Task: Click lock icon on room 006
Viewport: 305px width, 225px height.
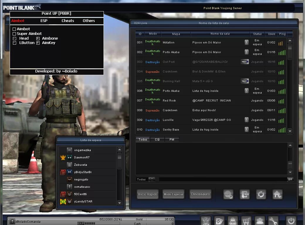Action: [246, 91]
